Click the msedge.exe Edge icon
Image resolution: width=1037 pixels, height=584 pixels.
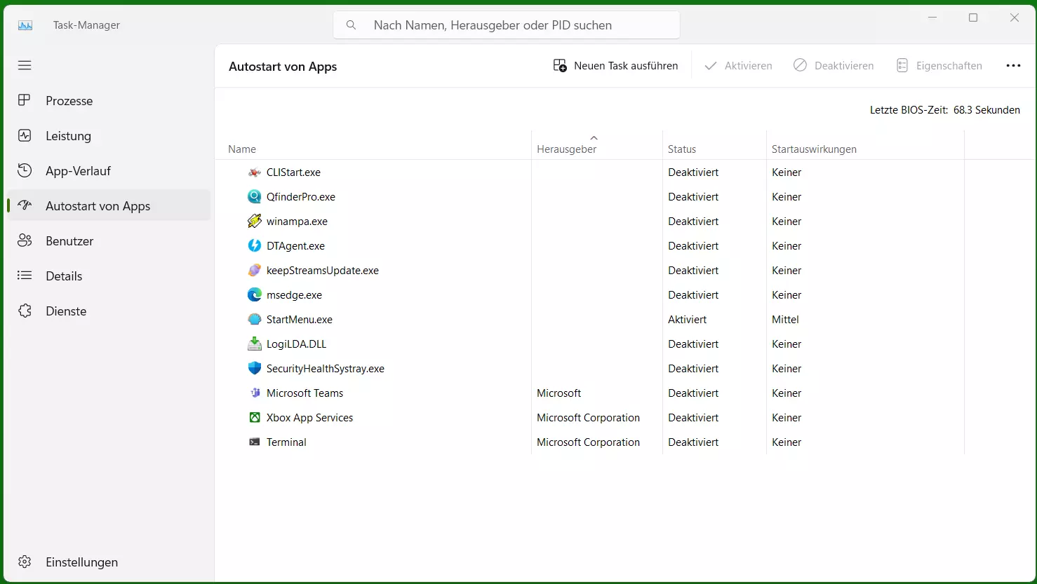(x=255, y=294)
